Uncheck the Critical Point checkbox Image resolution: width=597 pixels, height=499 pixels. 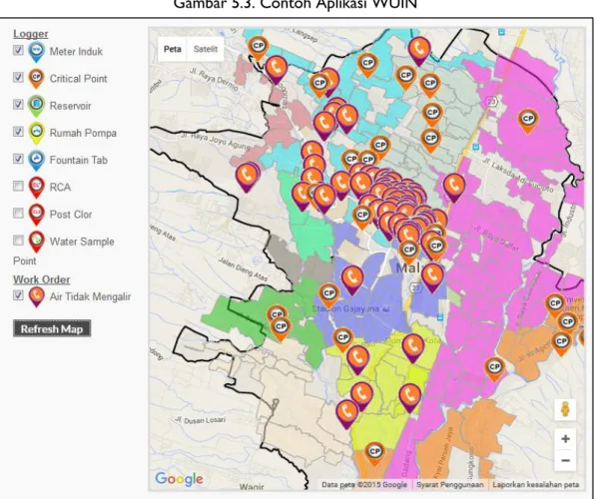(18, 78)
